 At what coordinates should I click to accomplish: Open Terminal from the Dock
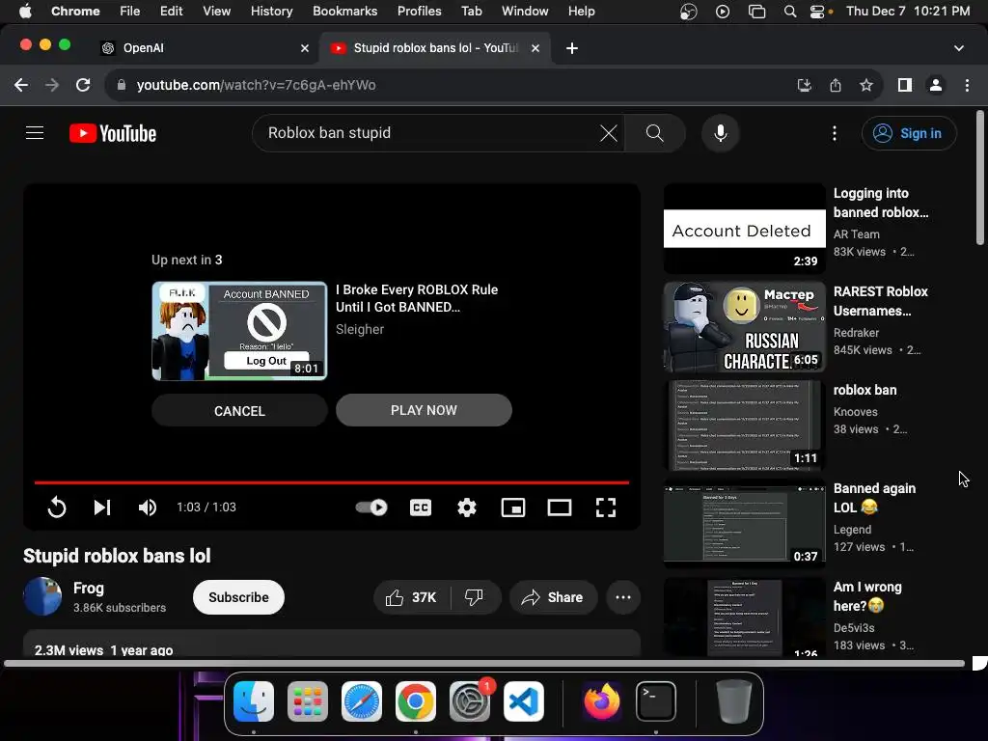coord(655,701)
